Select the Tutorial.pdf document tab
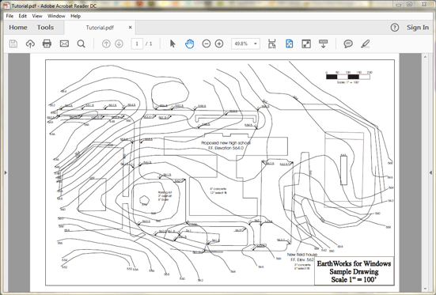The width and height of the screenshot is (436, 295). coord(100,28)
